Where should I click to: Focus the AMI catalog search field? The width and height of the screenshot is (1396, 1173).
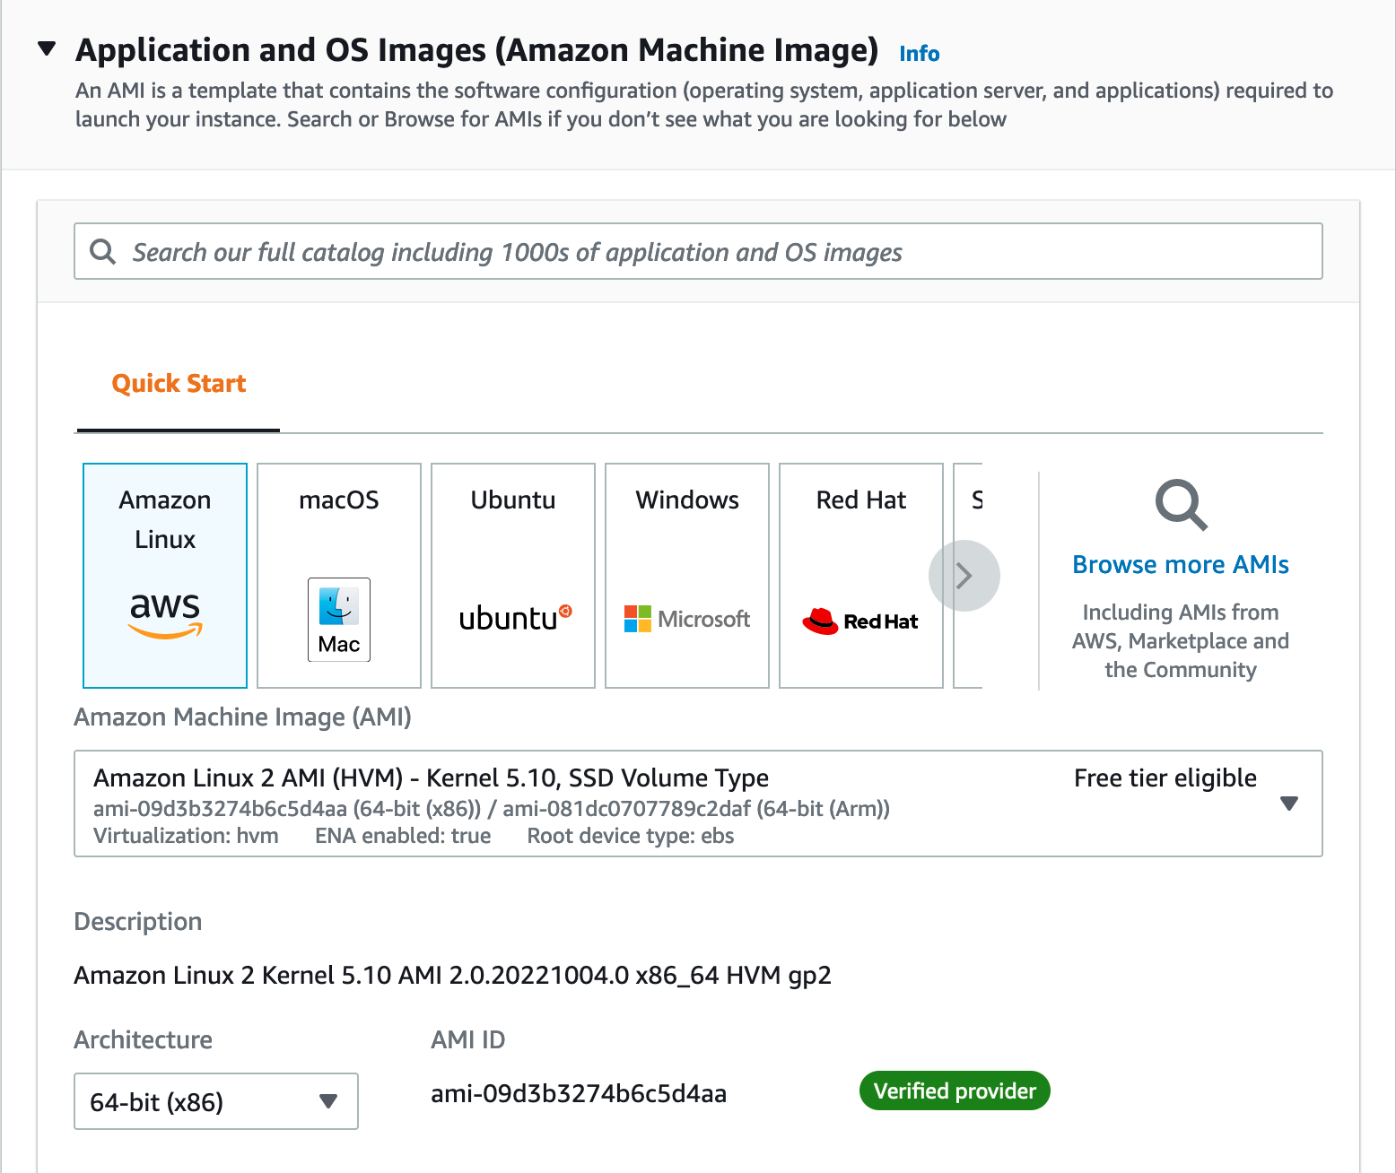(698, 251)
